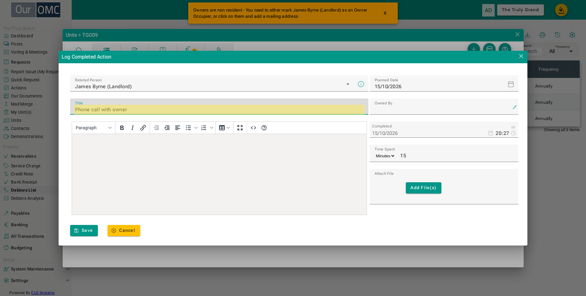The width and height of the screenshot is (586, 296).
Task: Cancel the Log Completed Action dialog
Action: (x=124, y=231)
